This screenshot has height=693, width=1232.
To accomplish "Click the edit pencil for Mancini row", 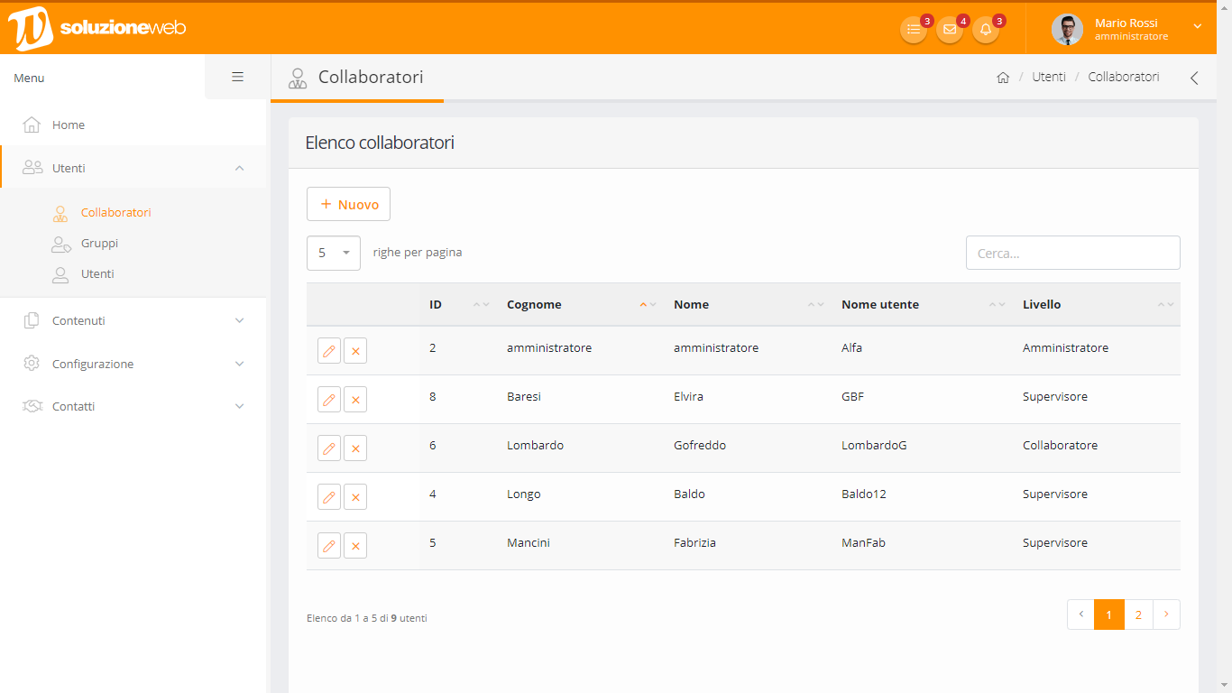I will tap(329, 545).
